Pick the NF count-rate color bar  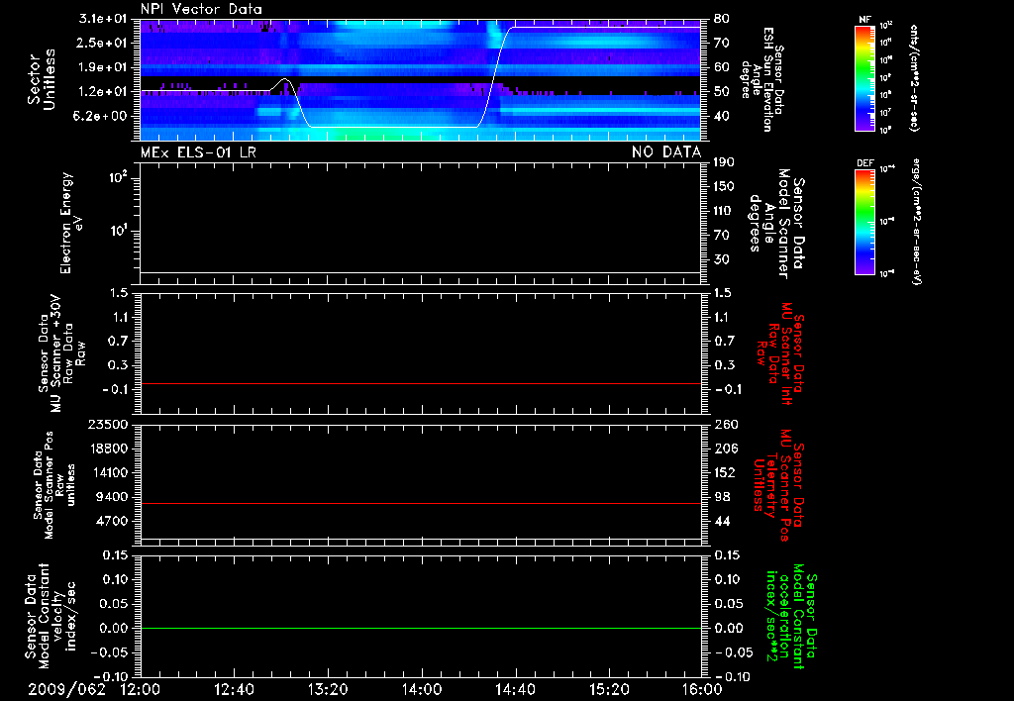[864, 77]
